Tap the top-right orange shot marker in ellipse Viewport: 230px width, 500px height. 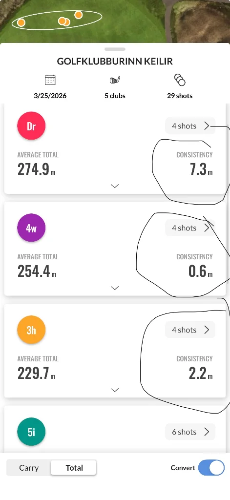coord(79,15)
